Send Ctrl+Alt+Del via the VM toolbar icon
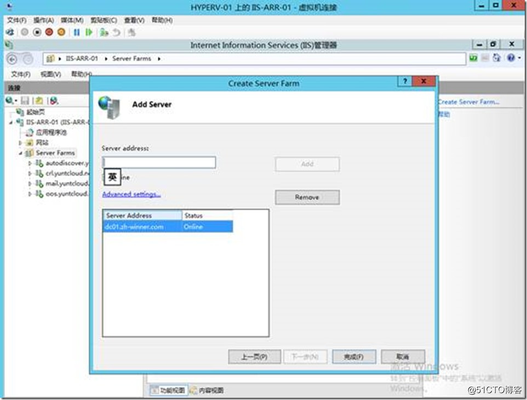The width and height of the screenshot is (527, 400). point(10,32)
